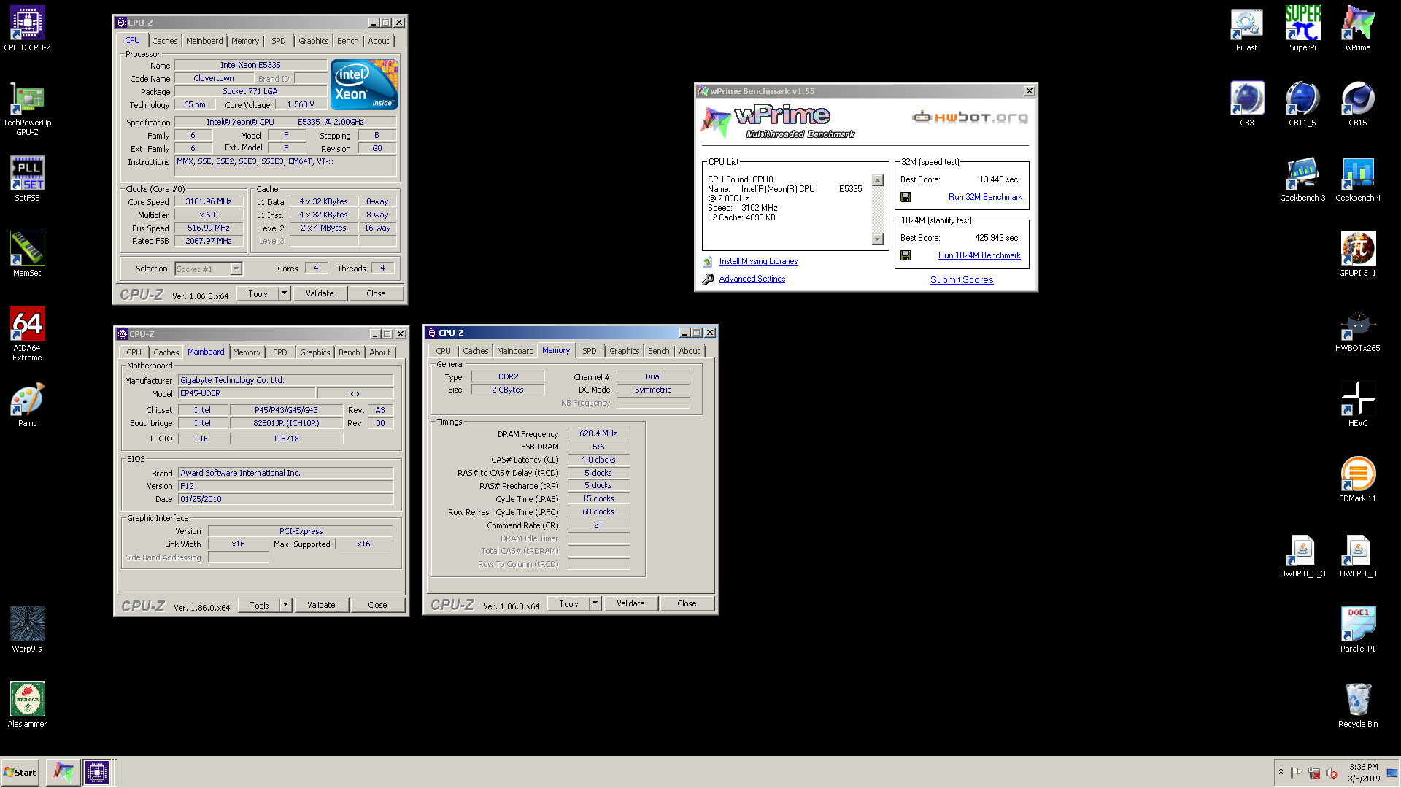1401x788 pixels.
Task: Click motherboard model EP45-UD3R field
Action: tap(247, 393)
